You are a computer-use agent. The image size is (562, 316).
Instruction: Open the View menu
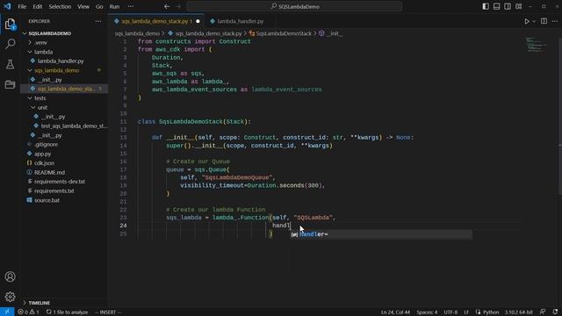83,6
